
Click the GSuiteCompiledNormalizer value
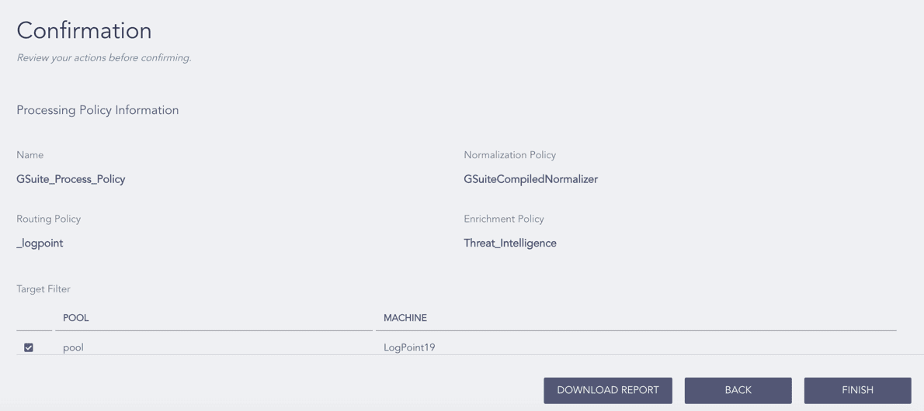coord(530,179)
